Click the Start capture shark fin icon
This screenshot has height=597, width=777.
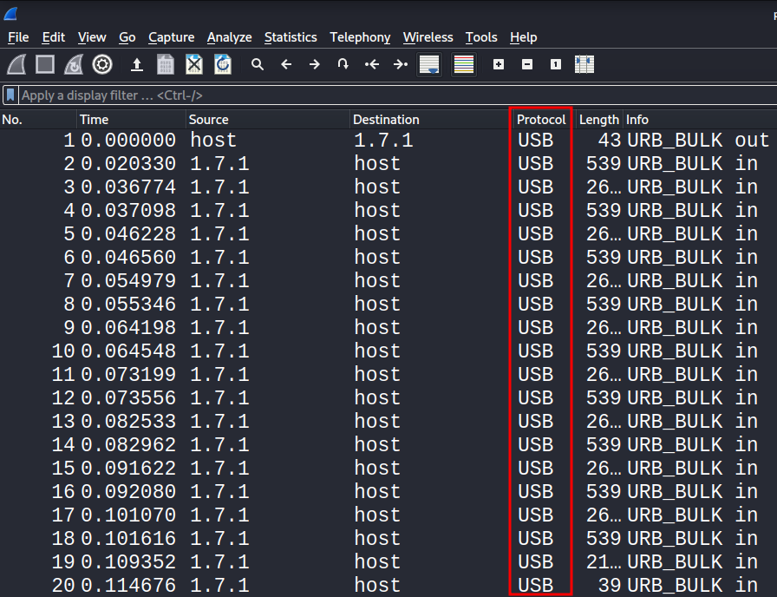pyautogui.click(x=17, y=64)
